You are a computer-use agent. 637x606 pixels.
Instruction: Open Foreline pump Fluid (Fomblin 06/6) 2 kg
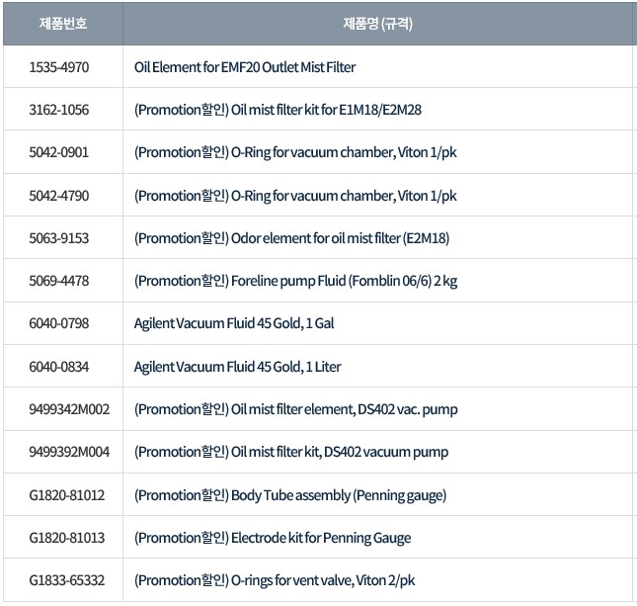coord(295,281)
